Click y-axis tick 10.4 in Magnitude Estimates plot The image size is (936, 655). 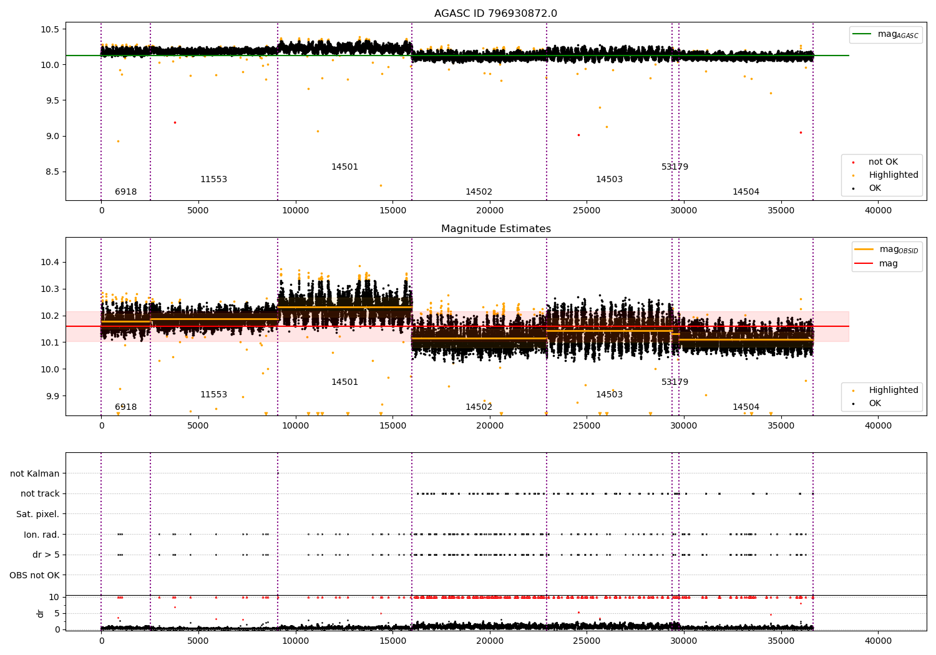click(50, 263)
